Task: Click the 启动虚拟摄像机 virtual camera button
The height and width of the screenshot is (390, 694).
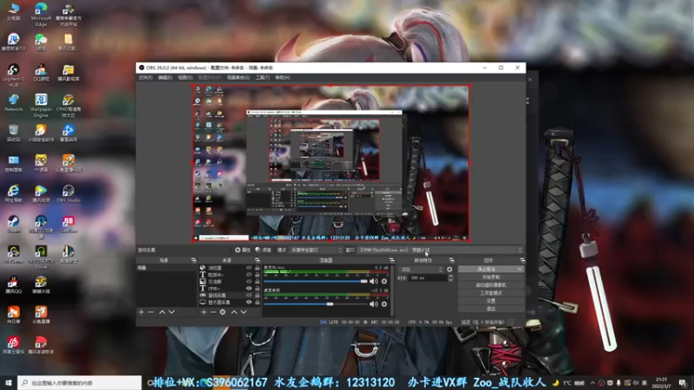Action: click(491, 285)
